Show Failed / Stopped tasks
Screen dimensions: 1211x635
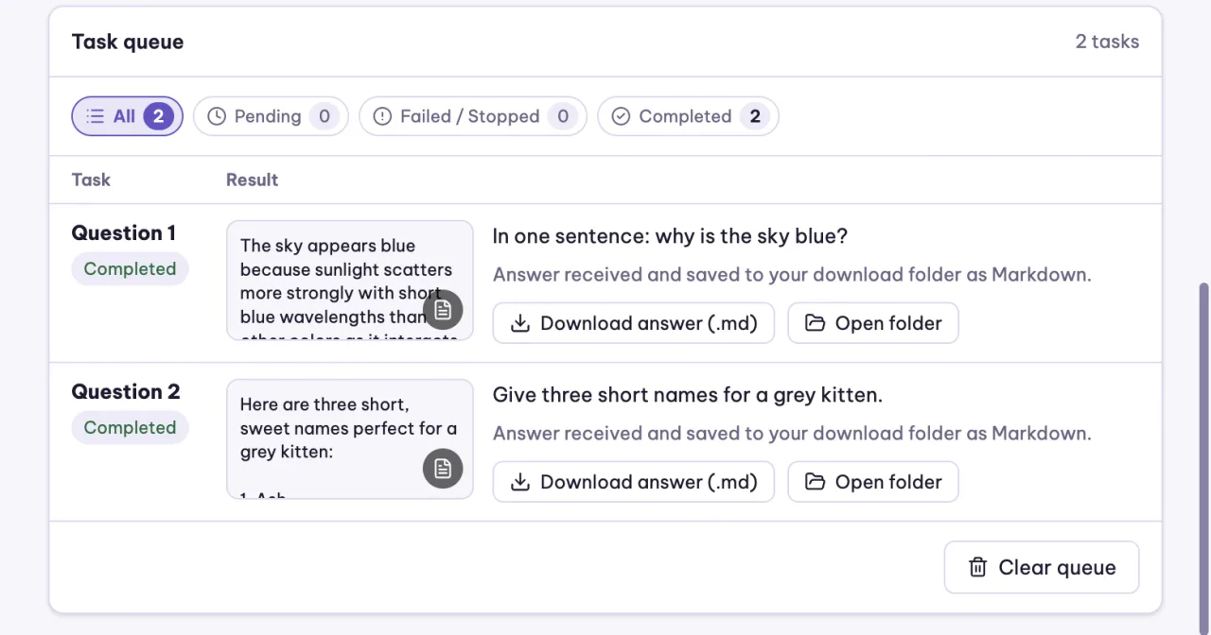473,116
